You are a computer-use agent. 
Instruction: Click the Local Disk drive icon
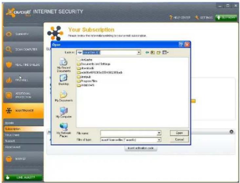80,52
